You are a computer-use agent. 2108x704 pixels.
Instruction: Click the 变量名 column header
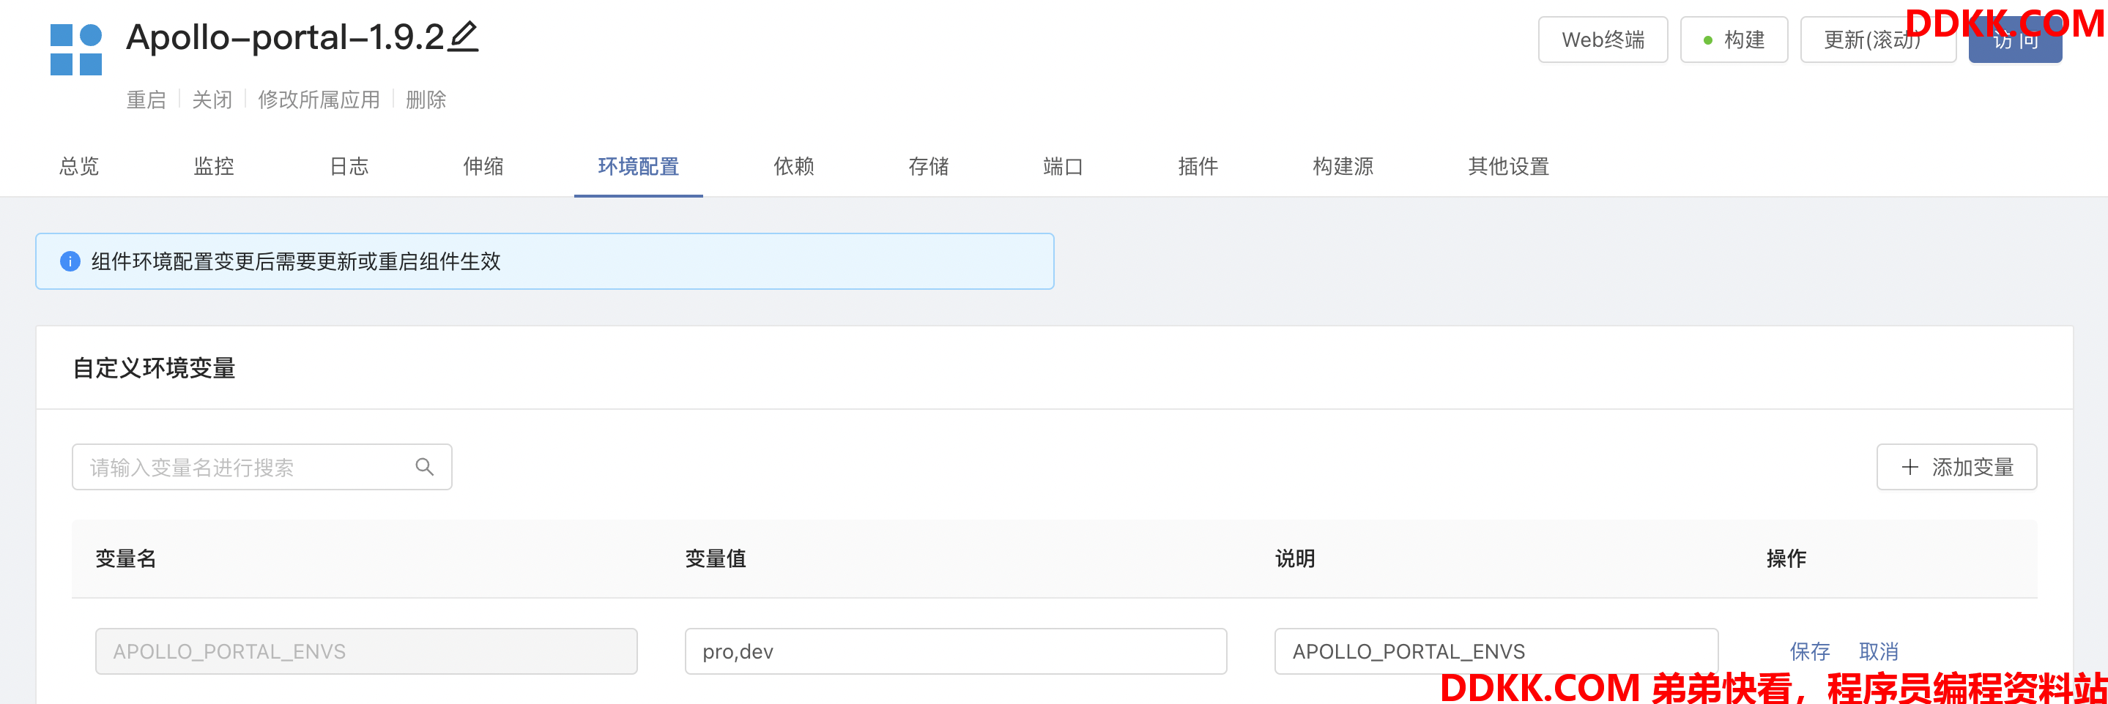pyautogui.click(x=125, y=558)
